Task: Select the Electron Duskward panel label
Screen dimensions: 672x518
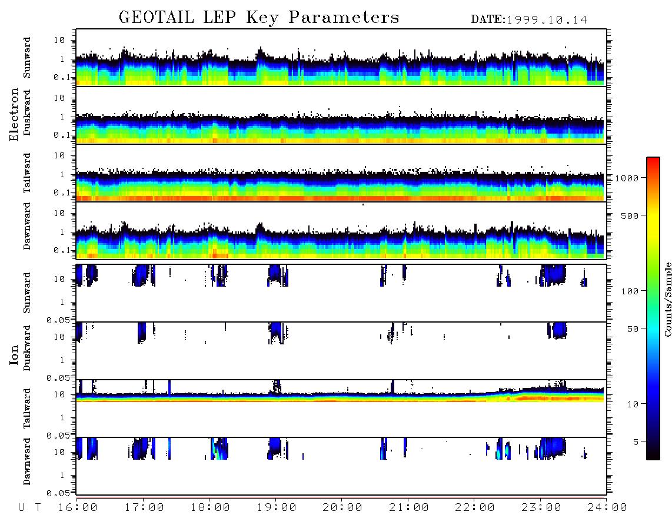Action: pos(27,112)
